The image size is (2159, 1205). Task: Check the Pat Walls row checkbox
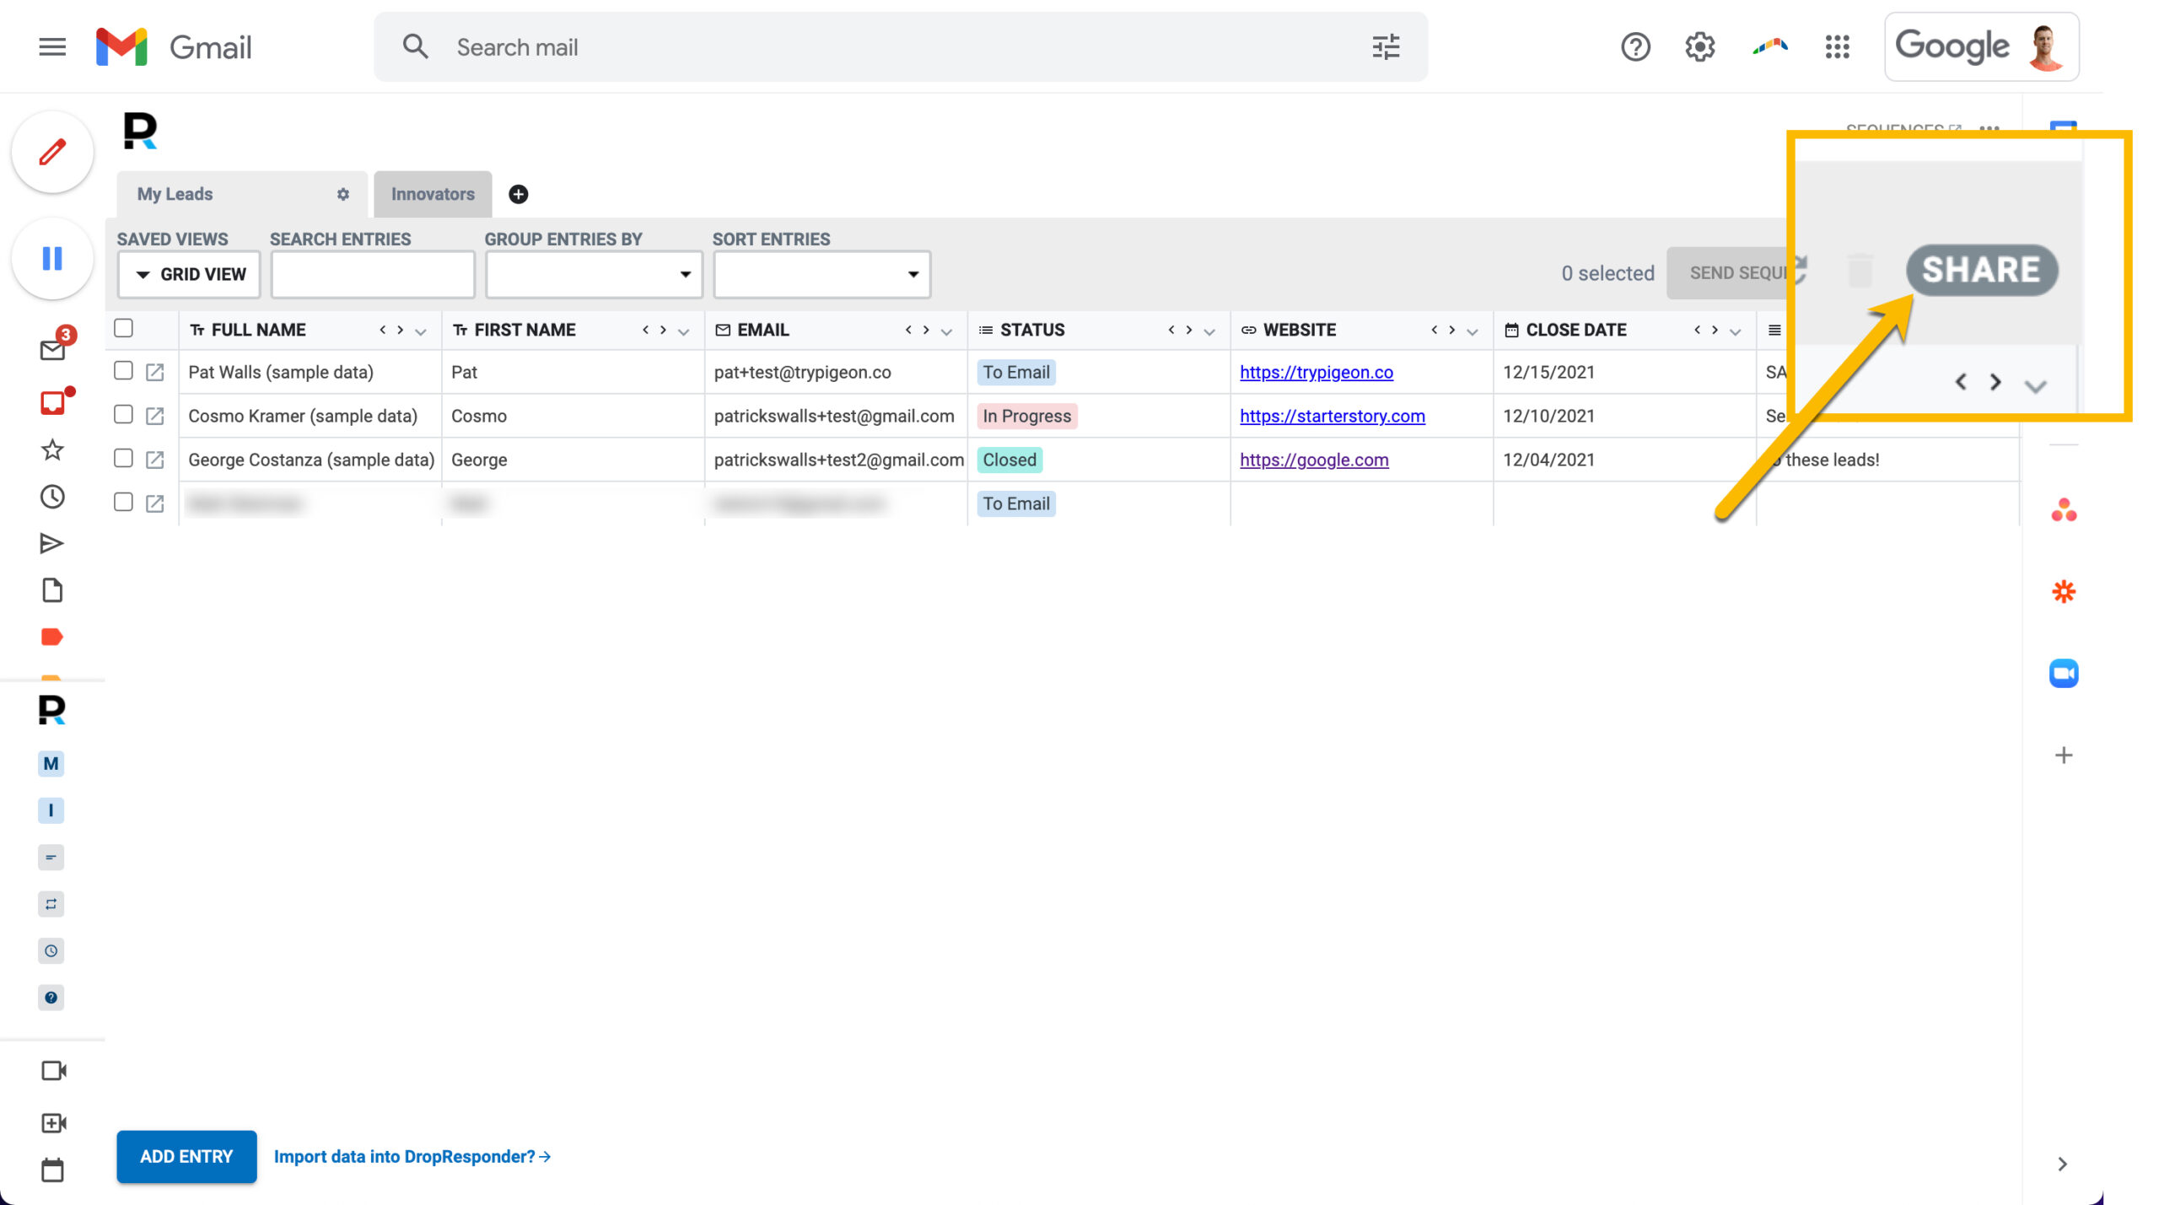click(123, 371)
